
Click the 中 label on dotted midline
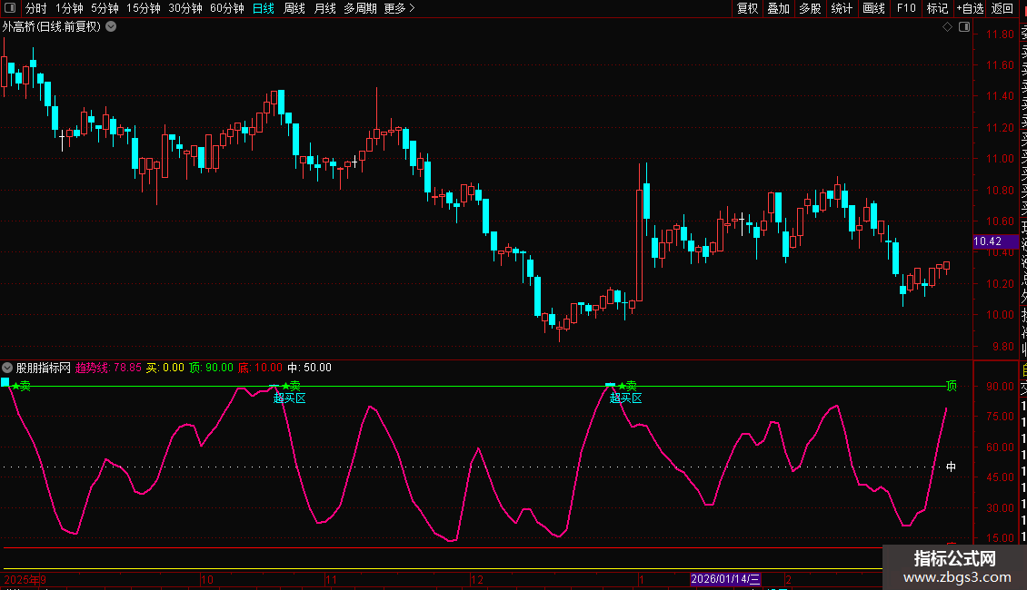click(x=951, y=467)
